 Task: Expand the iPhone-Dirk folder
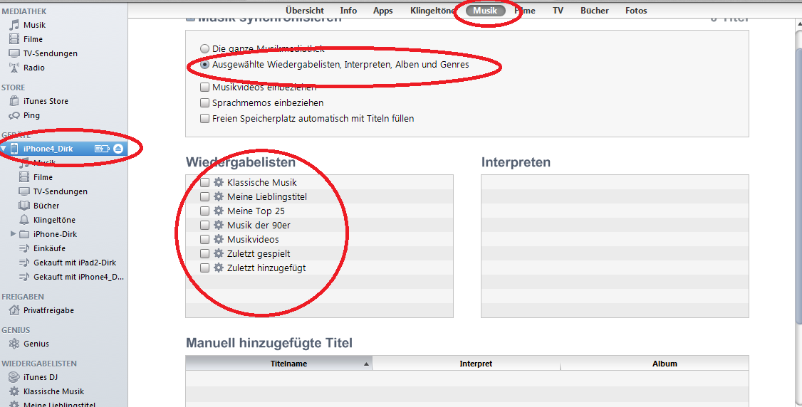tap(13, 234)
